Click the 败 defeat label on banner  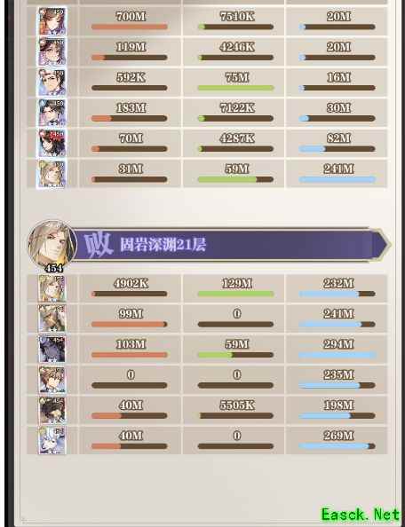pos(98,246)
